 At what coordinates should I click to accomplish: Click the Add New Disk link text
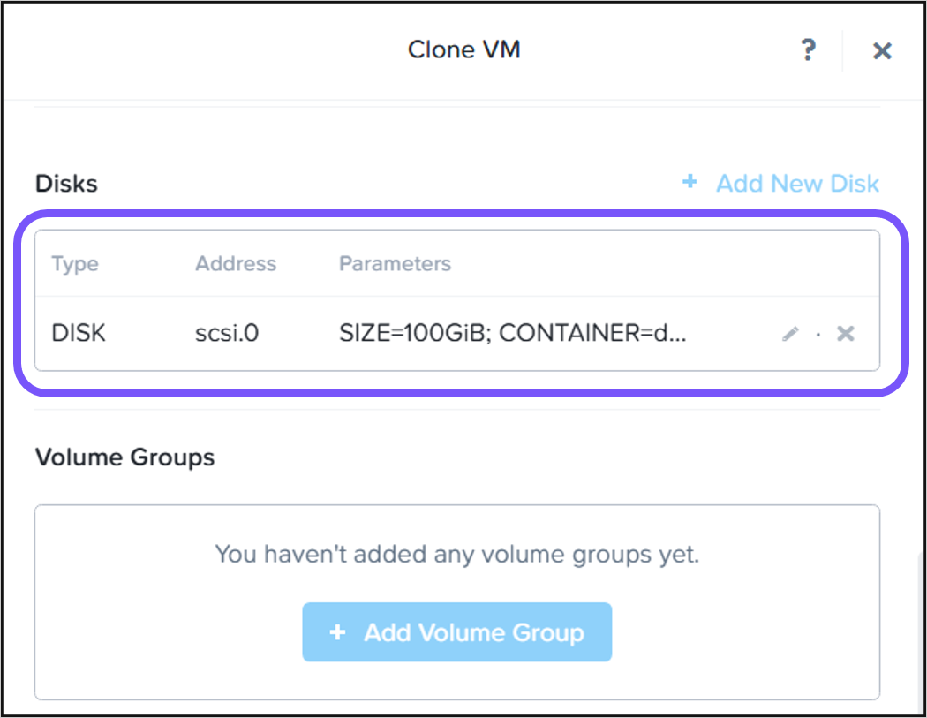click(797, 184)
